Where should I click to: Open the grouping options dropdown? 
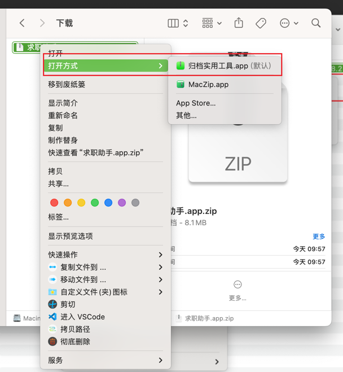212,23
